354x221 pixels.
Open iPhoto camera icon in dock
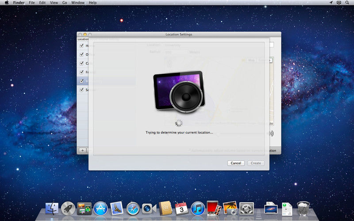pyautogui.click(x=230, y=208)
